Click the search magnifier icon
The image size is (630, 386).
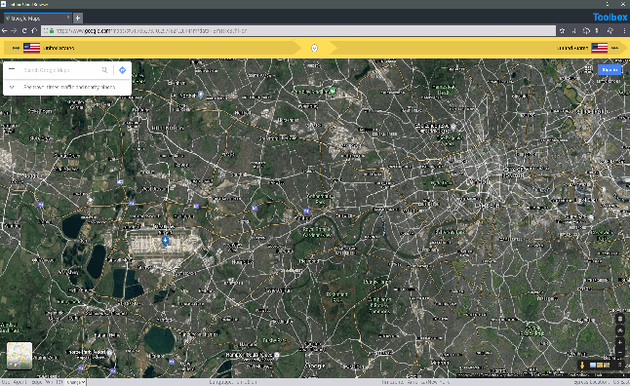point(105,70)
